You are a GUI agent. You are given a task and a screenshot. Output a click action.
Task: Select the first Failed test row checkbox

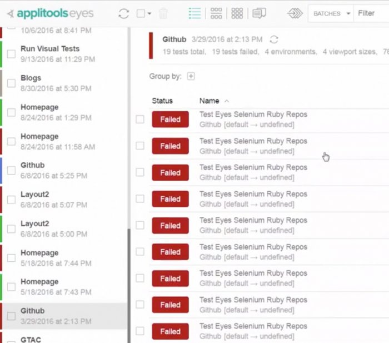(x=140, y=120)
